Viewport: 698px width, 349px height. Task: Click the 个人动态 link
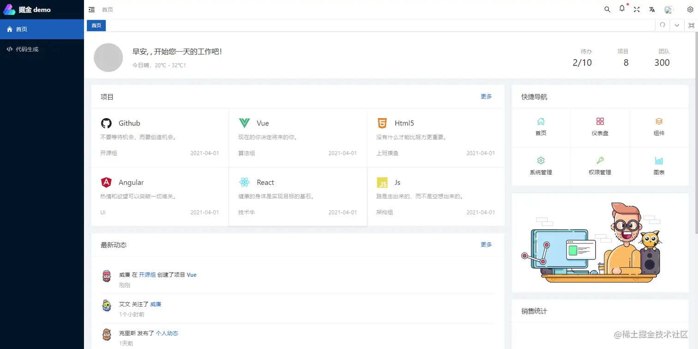click(x=167, y=333)
